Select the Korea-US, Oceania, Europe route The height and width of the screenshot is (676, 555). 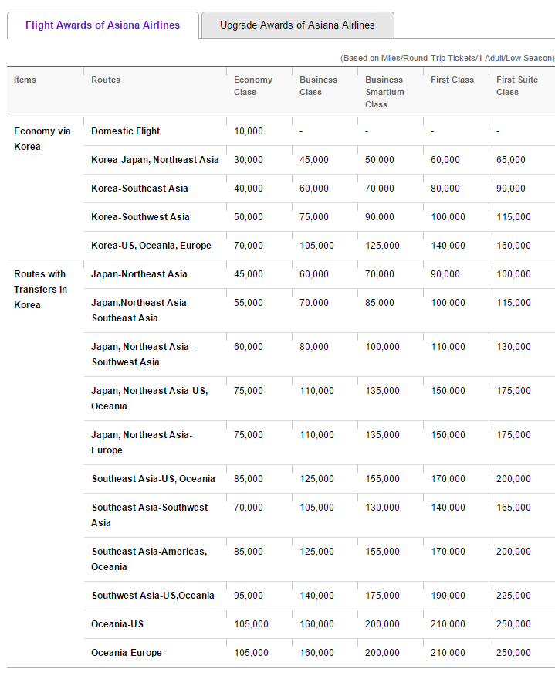(151, 246)
